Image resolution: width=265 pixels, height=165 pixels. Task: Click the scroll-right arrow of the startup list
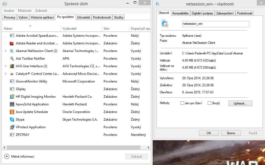coord(148,148)
